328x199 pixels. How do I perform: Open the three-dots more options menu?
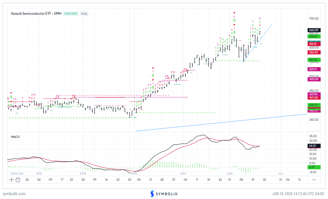(314, 180)
